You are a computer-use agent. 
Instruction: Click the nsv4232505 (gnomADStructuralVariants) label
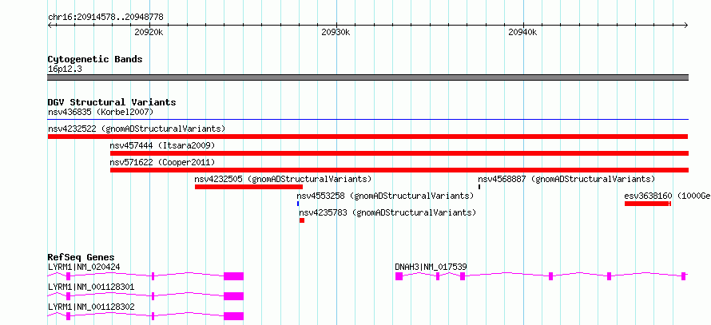pos(283,179)
